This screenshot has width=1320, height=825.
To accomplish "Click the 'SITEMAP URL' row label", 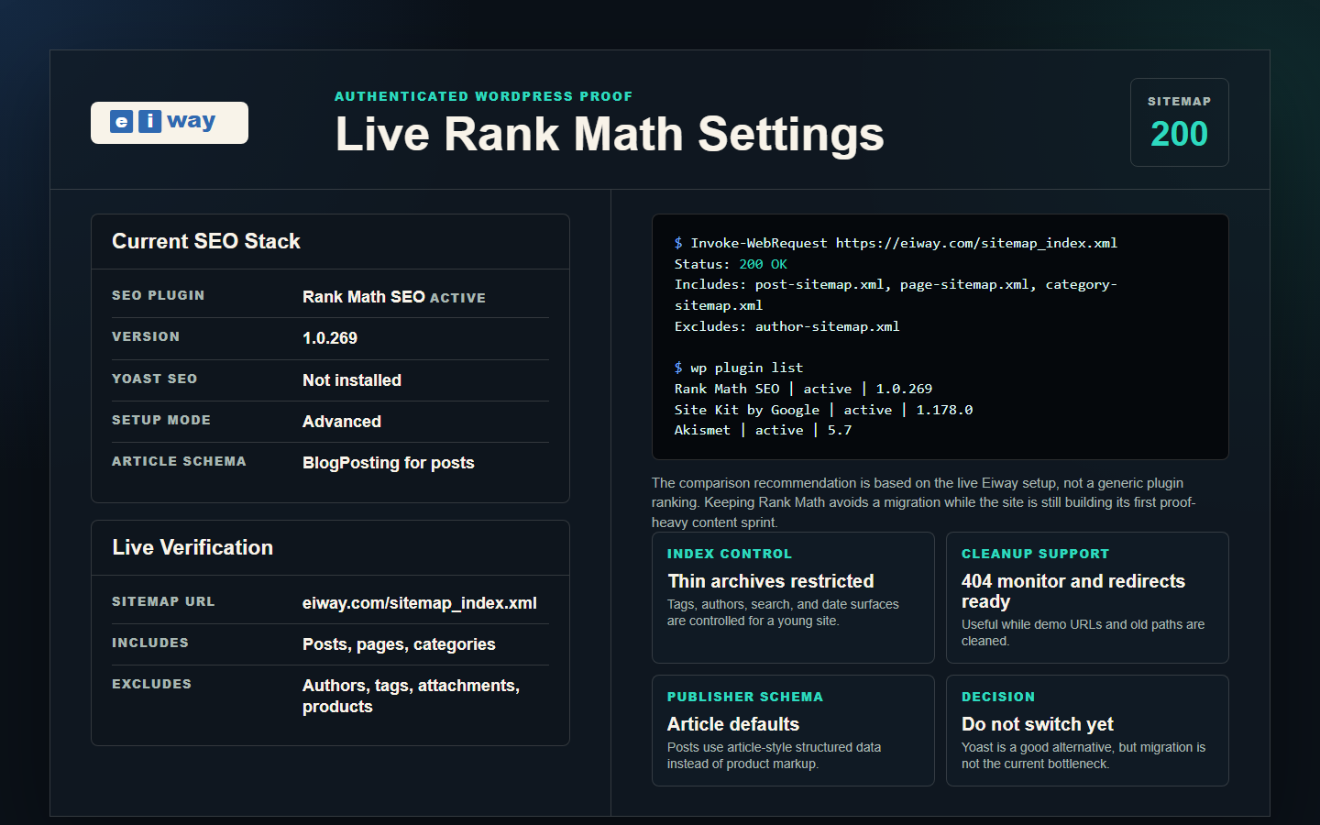I will [163, 601].
